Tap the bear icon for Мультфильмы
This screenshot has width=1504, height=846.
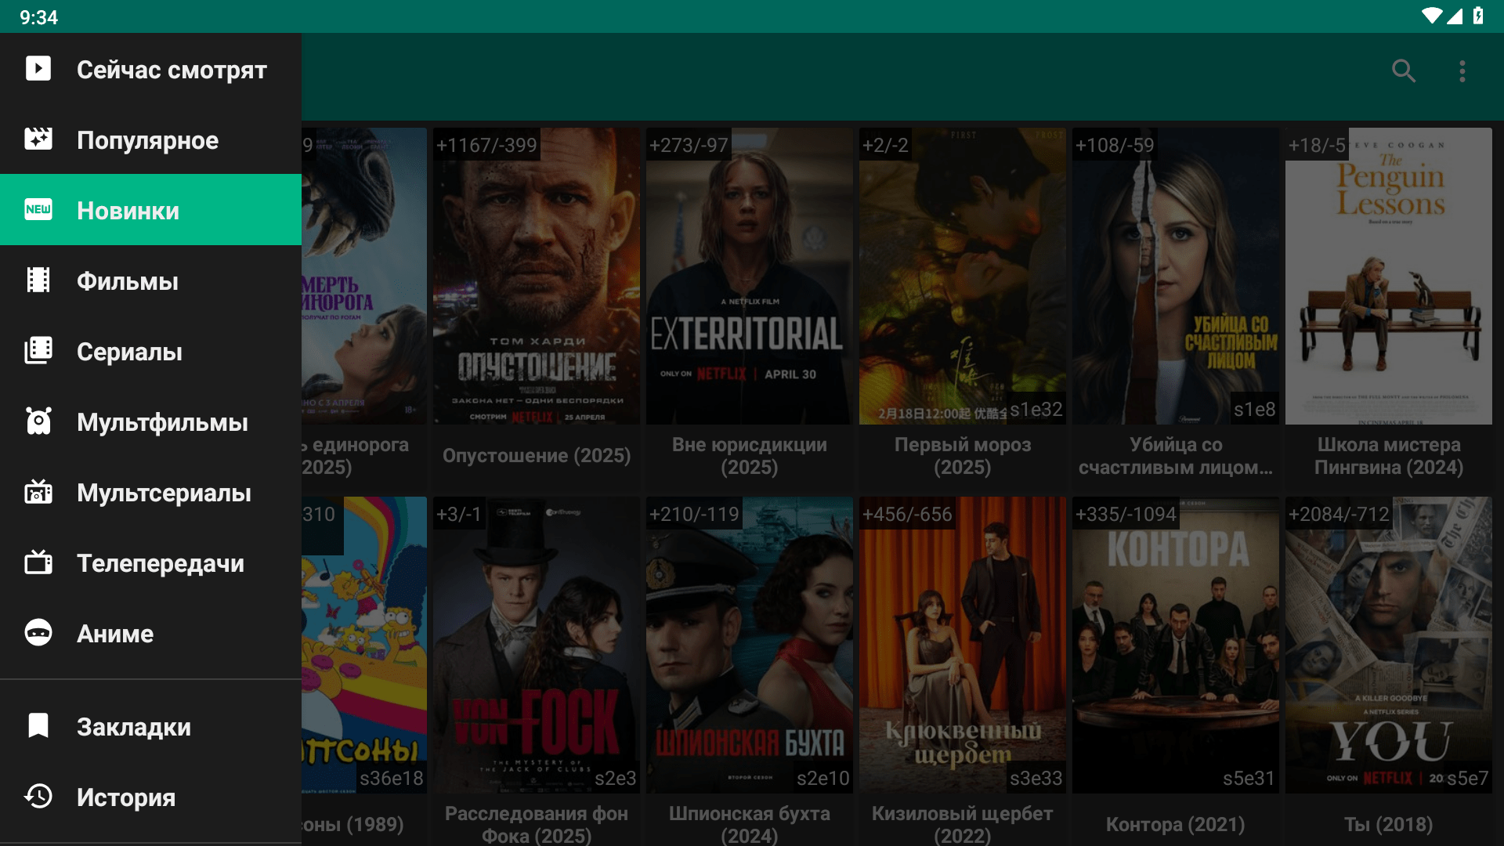pyautogui.click(x=38, y=421)
